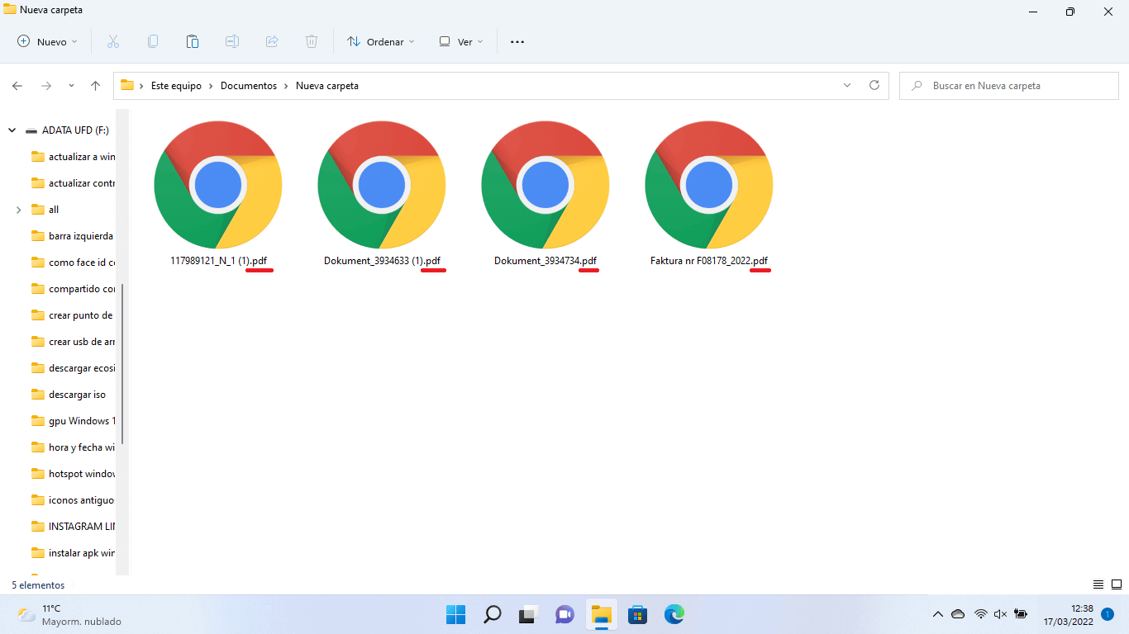
Task: Go forward with the right arrow
Action: pos(46,86)
